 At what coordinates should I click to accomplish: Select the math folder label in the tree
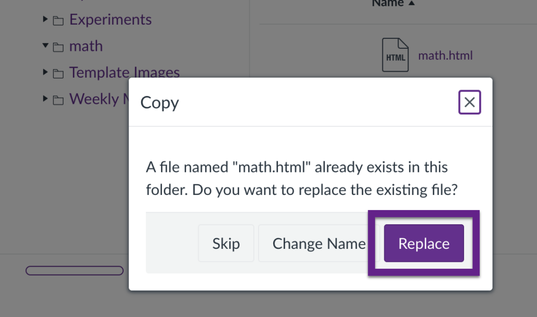tap(86, 46)
